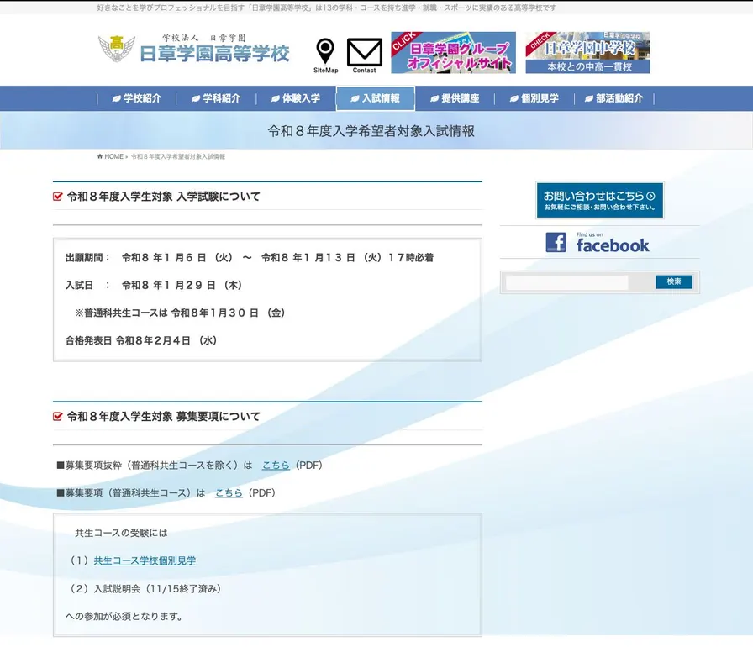
Task: Click the 普通科共生コース 1月30日 note
Action: pyautogui.click(x=181, y=313)
